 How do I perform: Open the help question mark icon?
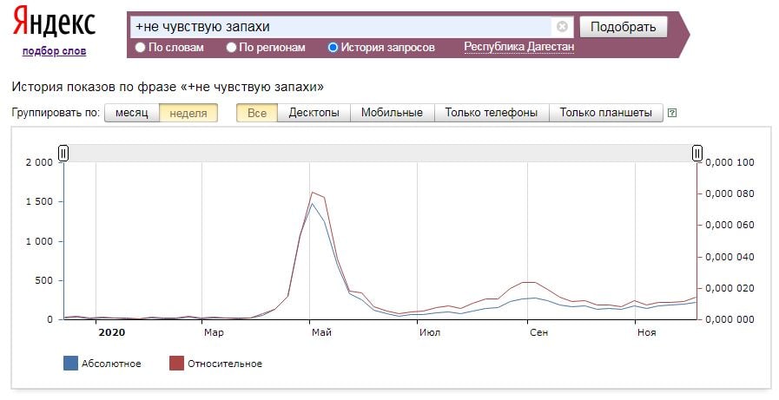click(x=672, y=113)
